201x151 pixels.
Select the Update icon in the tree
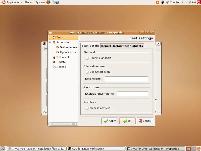(54, 62)
